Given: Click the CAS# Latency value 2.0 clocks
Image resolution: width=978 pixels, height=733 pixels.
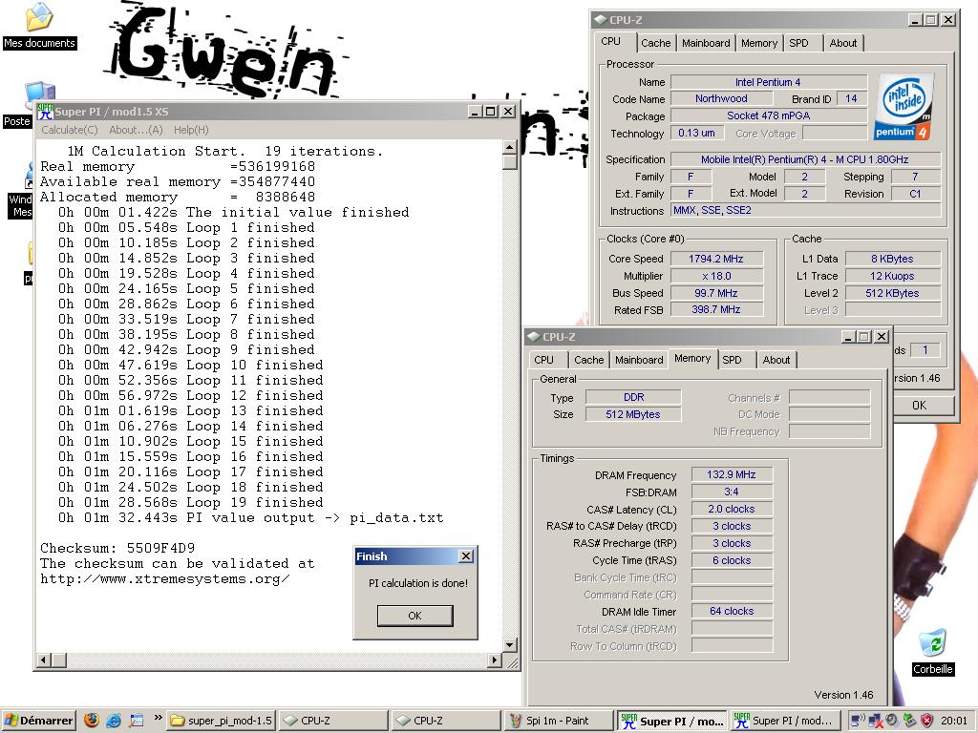Looking at the screenshot, I should [732, 509].
